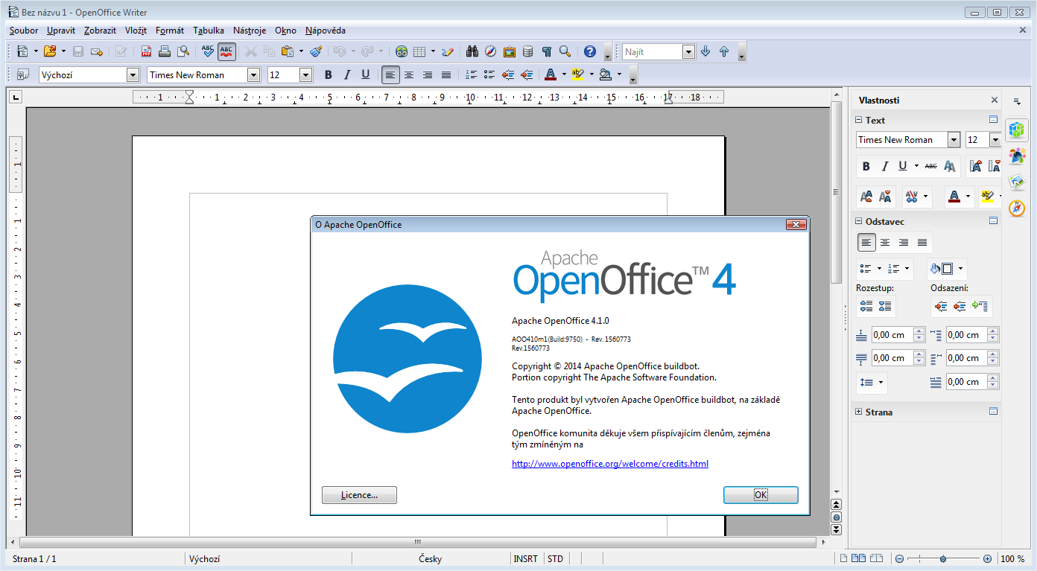Open font name dropdown in formatting toolbar
The height and width of the screenshot is (571, 1037).
pos(253,74)
